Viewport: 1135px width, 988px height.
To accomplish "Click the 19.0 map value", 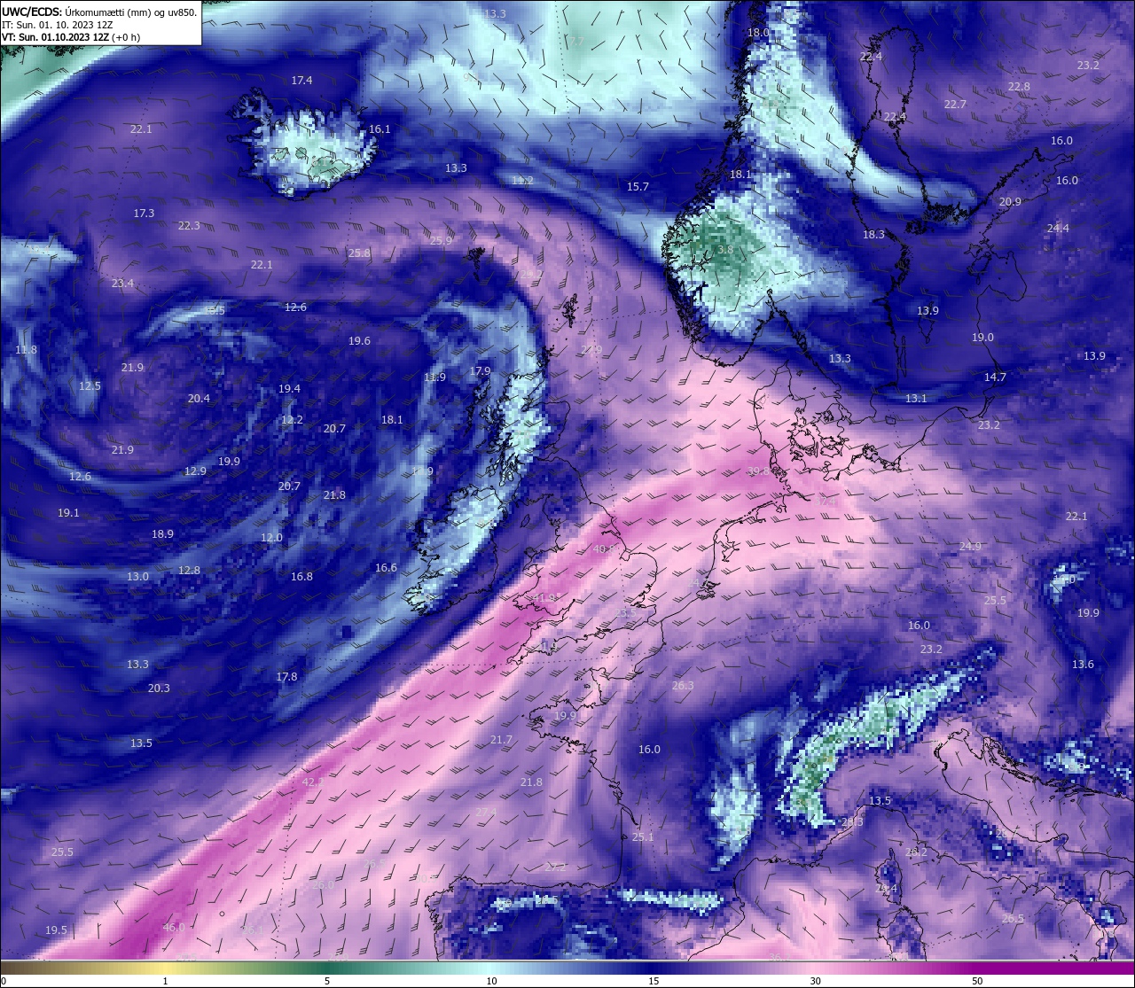I will point(982,338).
